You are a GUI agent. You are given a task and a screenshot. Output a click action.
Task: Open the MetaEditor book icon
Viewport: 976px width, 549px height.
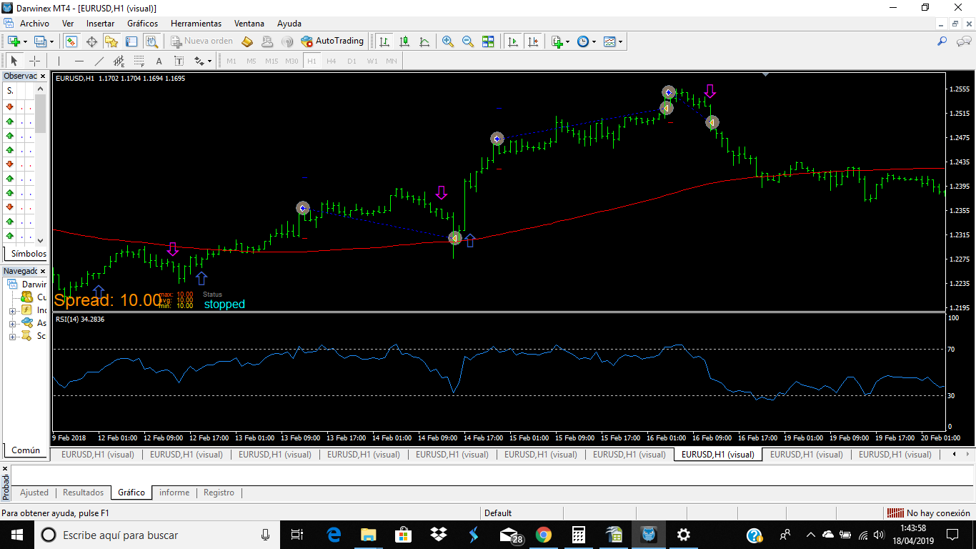[247, 41]
